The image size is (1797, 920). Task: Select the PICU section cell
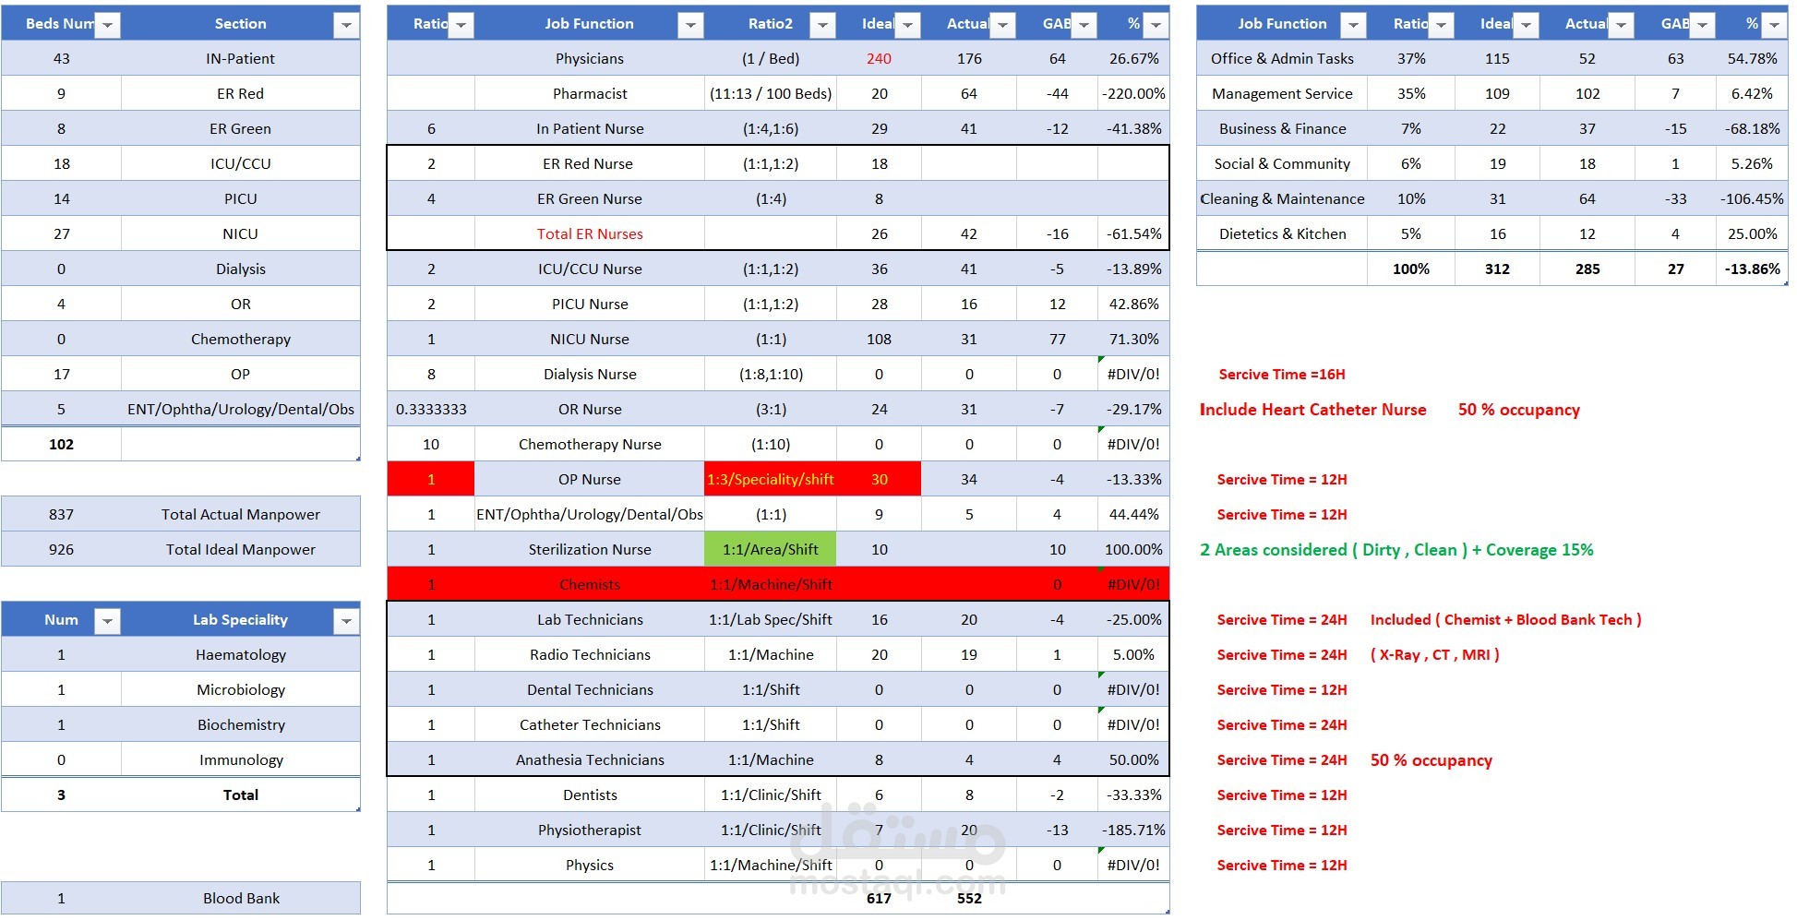[x=240, y=198]
